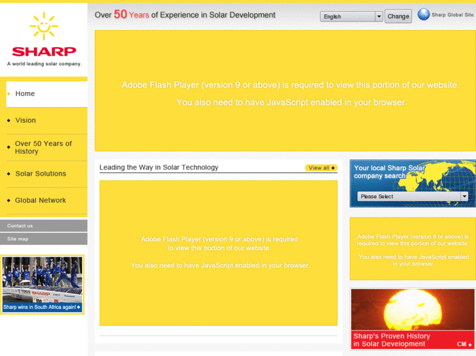Open the Sharp Global Site link
Viewport: 476px width, 356px height.
[452, 15]
